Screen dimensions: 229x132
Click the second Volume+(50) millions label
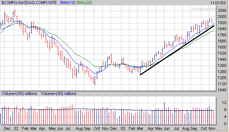click(x=59, y=94)
